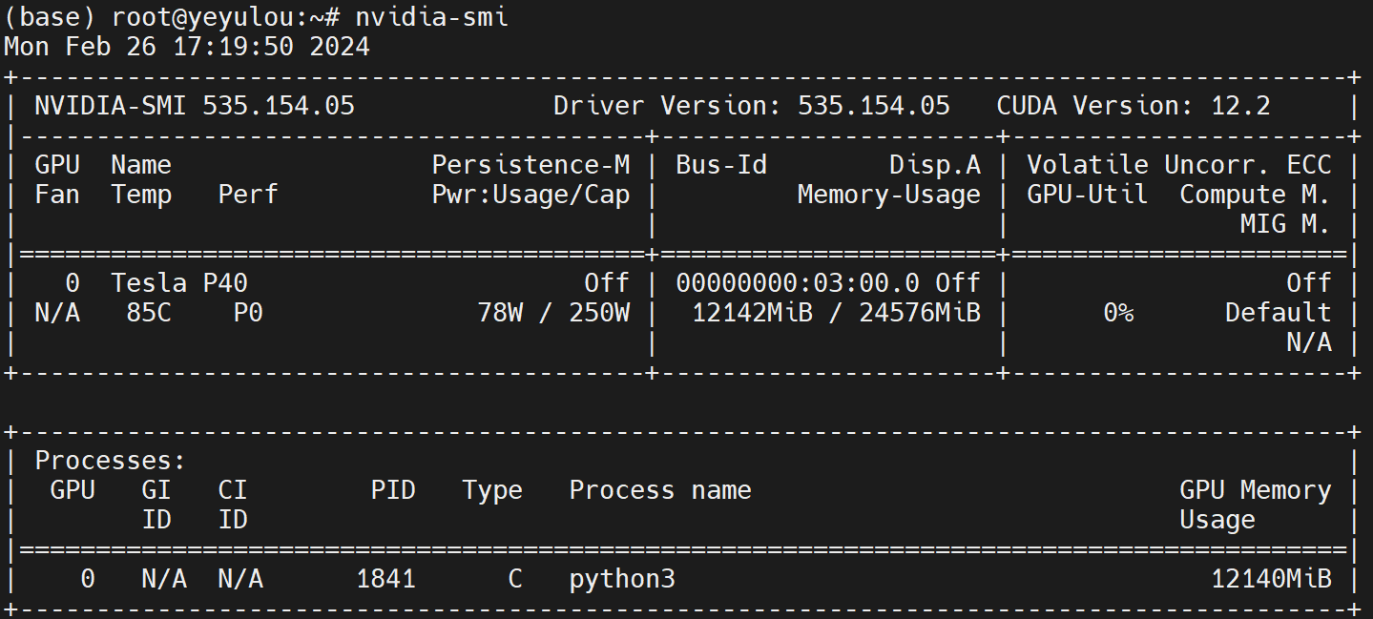Image resolution: width=1373 pixels, height=619 pixels.
Task: Click the 12140MiB process memory usage
Action: [x=1271, y=578]
